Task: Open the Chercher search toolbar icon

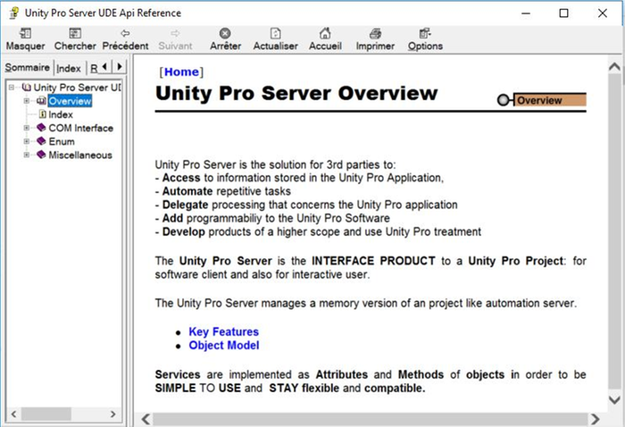Action: (75, 33)
